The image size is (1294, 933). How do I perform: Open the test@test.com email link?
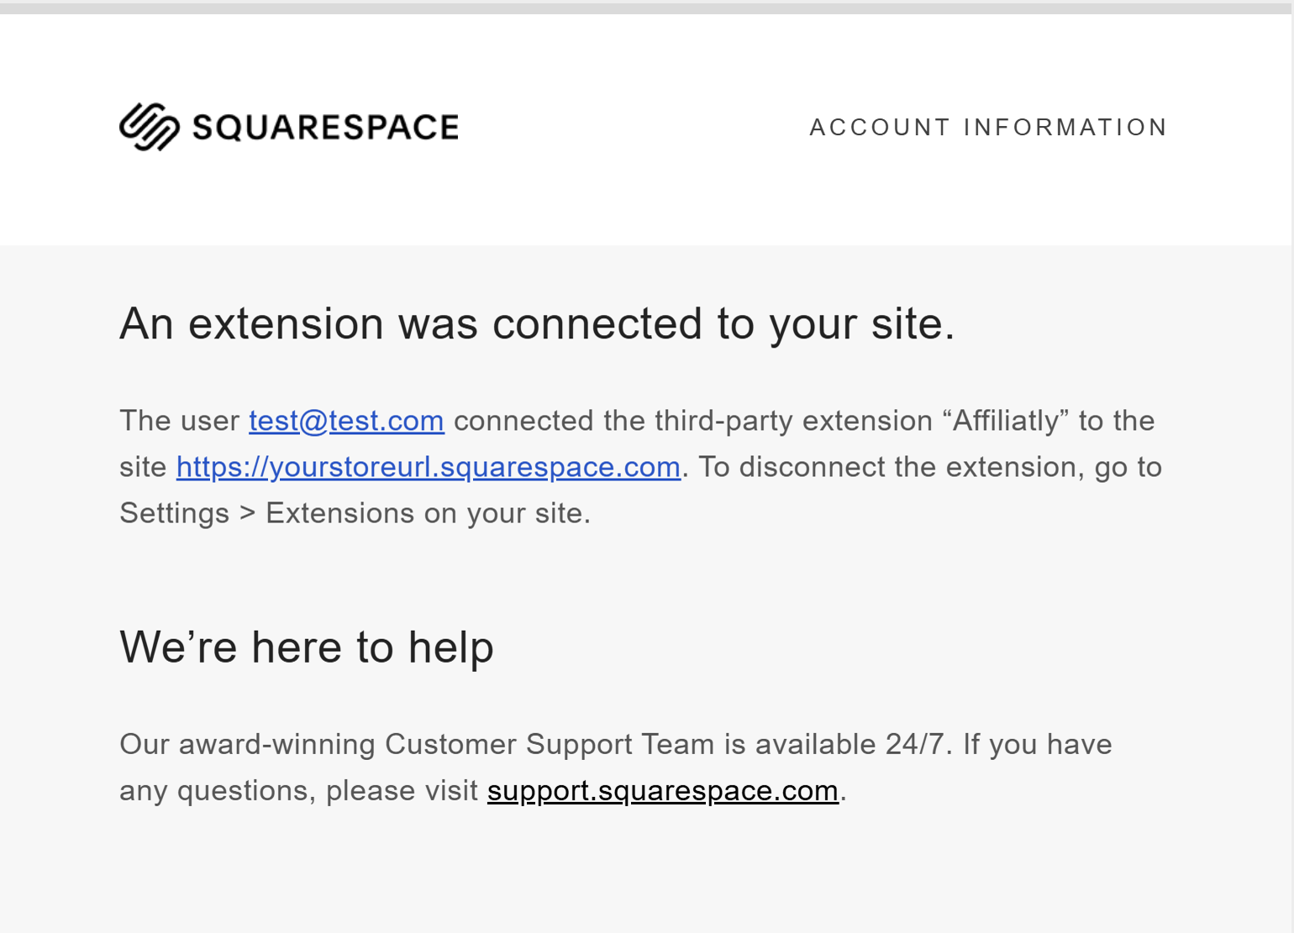(346, 421)
